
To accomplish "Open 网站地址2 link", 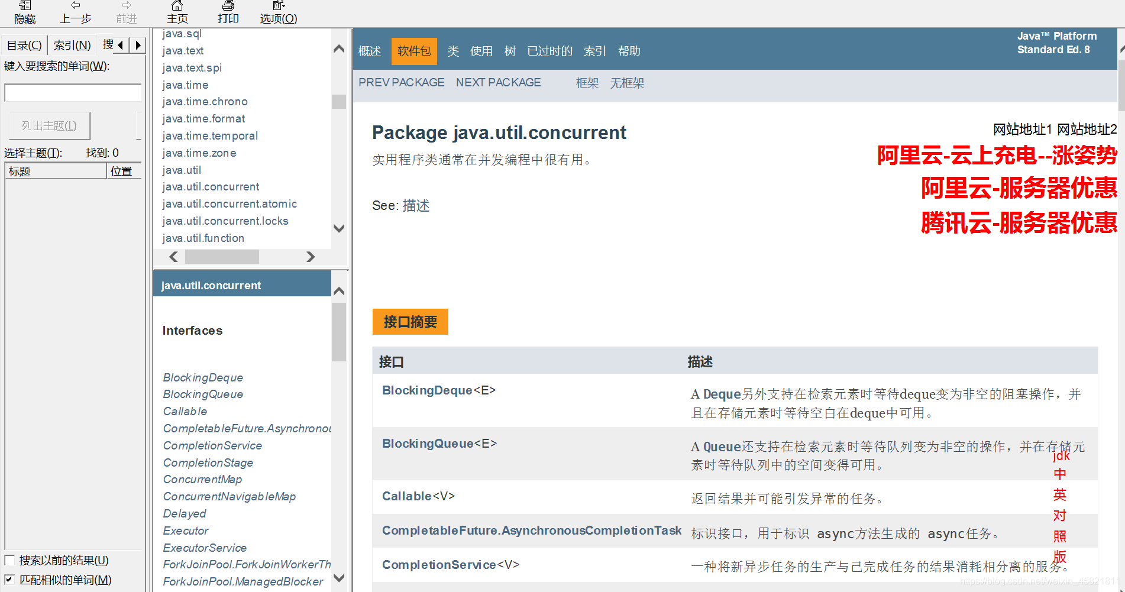I will [x=1087, y=130].
